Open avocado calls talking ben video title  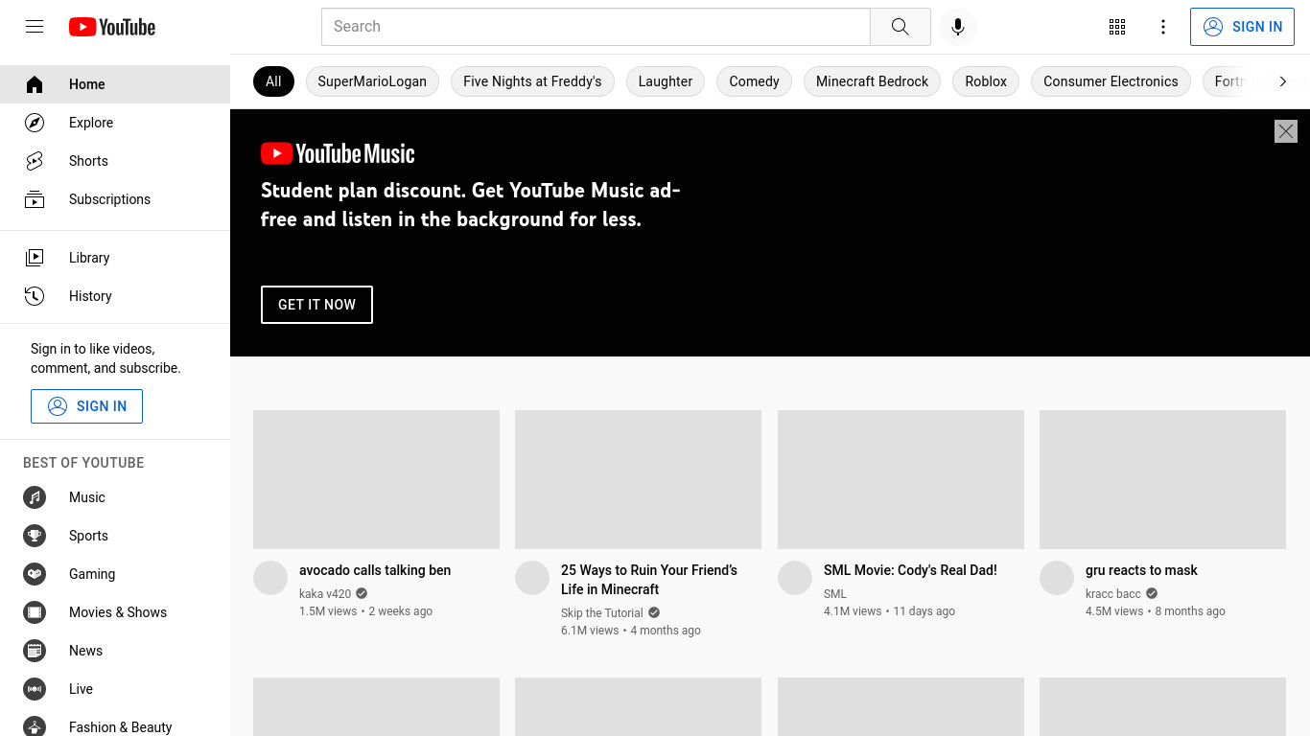pyautogui.click(x=375, y=570)
